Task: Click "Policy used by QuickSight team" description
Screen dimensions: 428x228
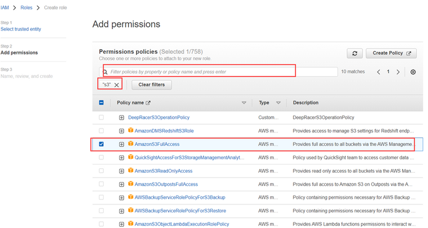Action: point(353,158)
